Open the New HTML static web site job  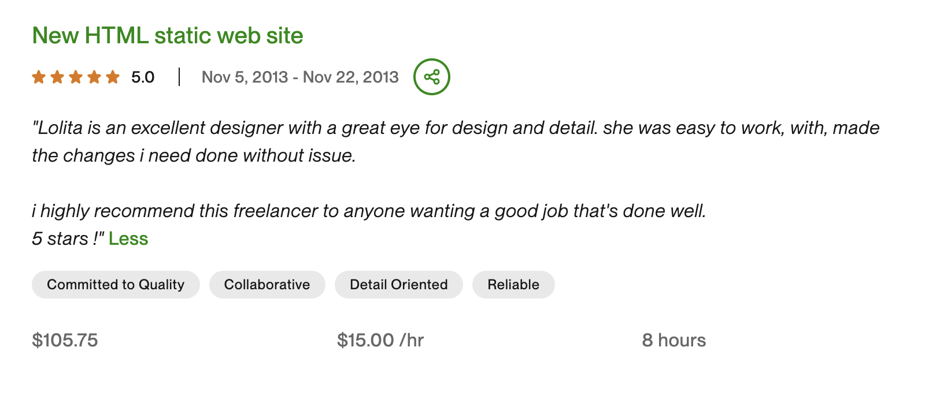(167, 35)
